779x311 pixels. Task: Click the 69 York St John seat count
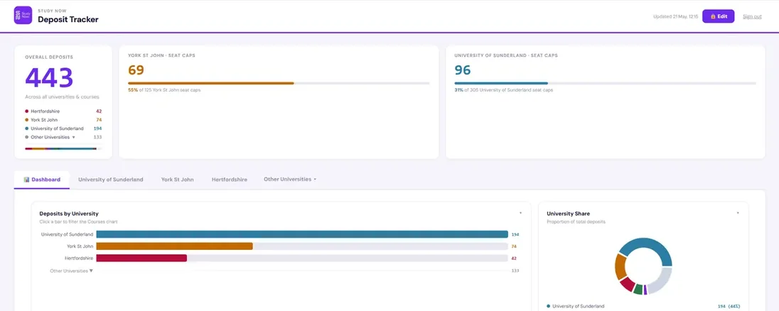136,70
